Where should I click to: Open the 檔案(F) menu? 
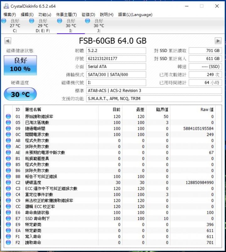[10, 14]
